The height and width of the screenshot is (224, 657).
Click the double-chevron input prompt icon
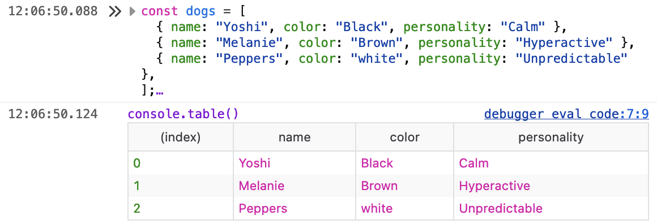(115, 12)
